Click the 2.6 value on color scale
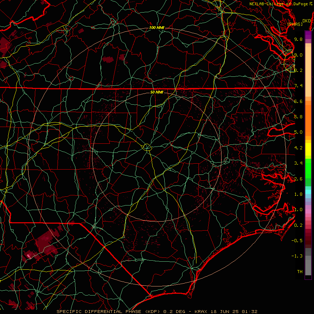The height and width of the screenshot is (314, 314). pos(298,179)
